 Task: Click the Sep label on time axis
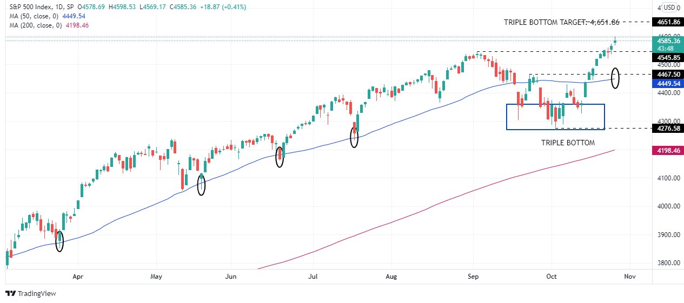(474, 277)
